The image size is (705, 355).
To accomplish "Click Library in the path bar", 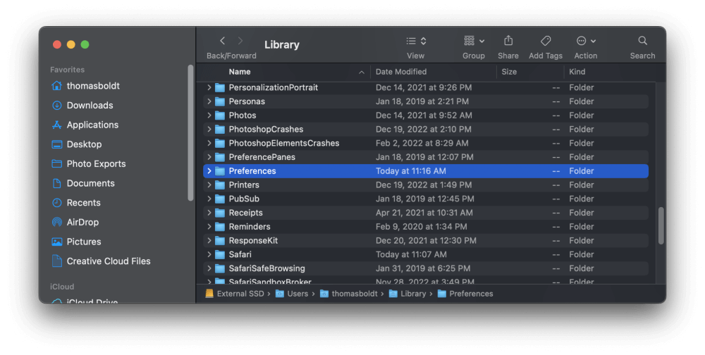I will (x=407, y=294).
